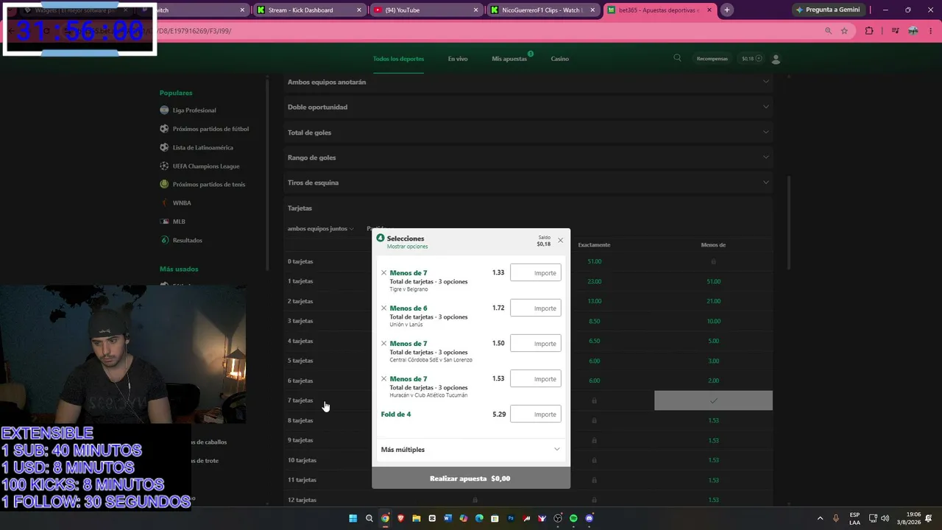942x530 pixels.
Task: Switch to the Stream - Kick Dashboard tab
Action: [309, 10]
